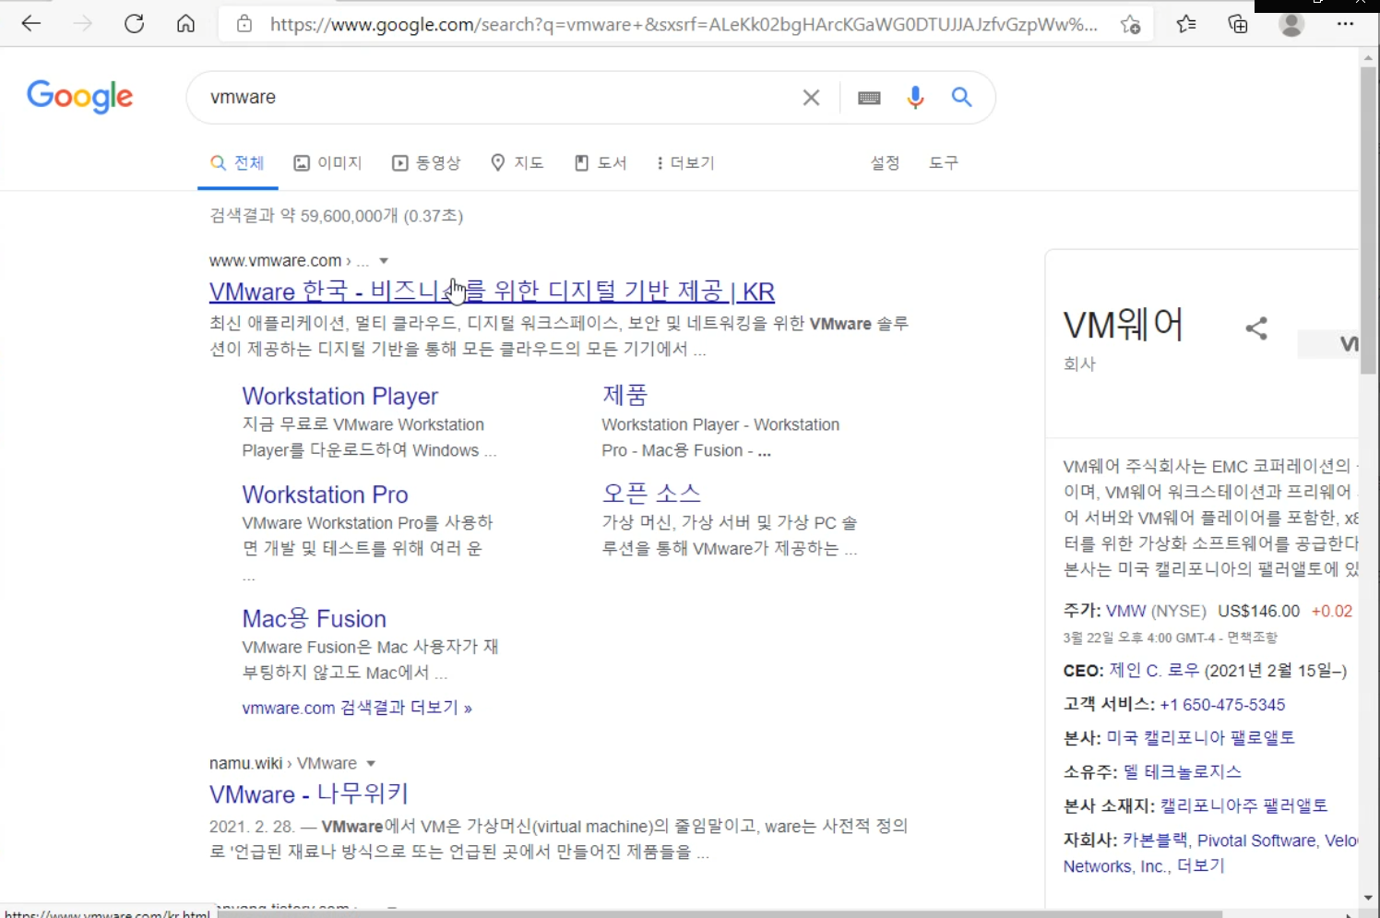Start voice search with the microphone icon
Image resolution: width=1380 pixels, height=918 pixels.
click(x=915, y=98)
